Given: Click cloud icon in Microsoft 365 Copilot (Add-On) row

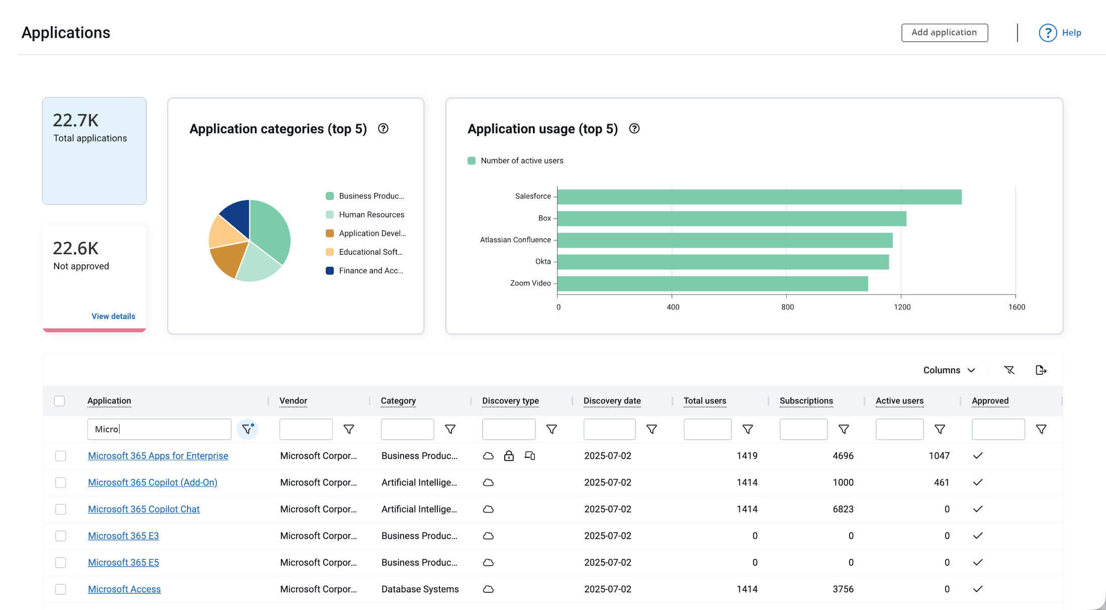Looking at the screenshot, I should (x=488, y=482).
